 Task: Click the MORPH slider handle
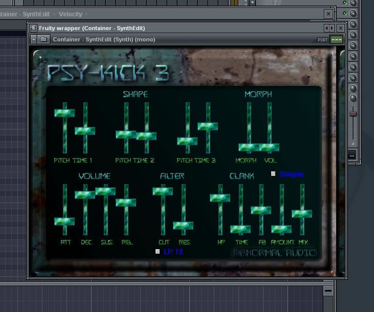[249, 147]
